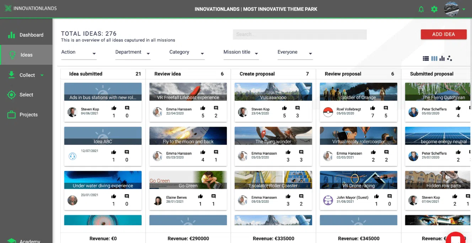This screenshot has width=472, height=243.
Task: Open comments on 'Soldier of Orange' card
Action: point(386,108)
